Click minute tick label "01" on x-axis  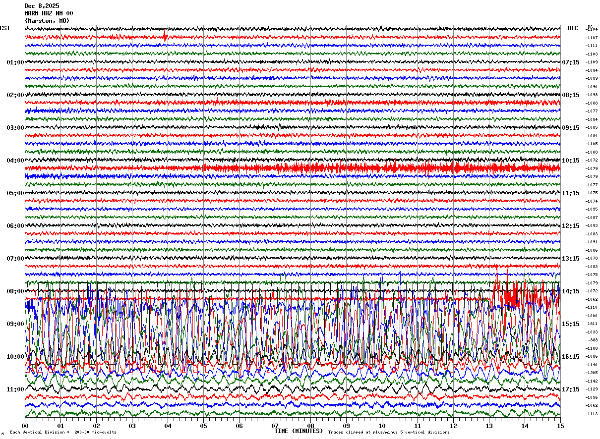pos(60,426)
